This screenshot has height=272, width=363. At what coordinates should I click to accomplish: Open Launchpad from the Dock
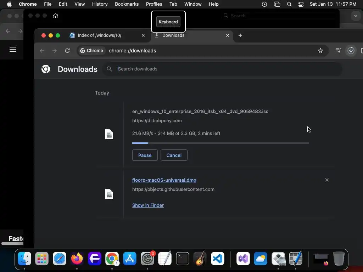[42, 258]
